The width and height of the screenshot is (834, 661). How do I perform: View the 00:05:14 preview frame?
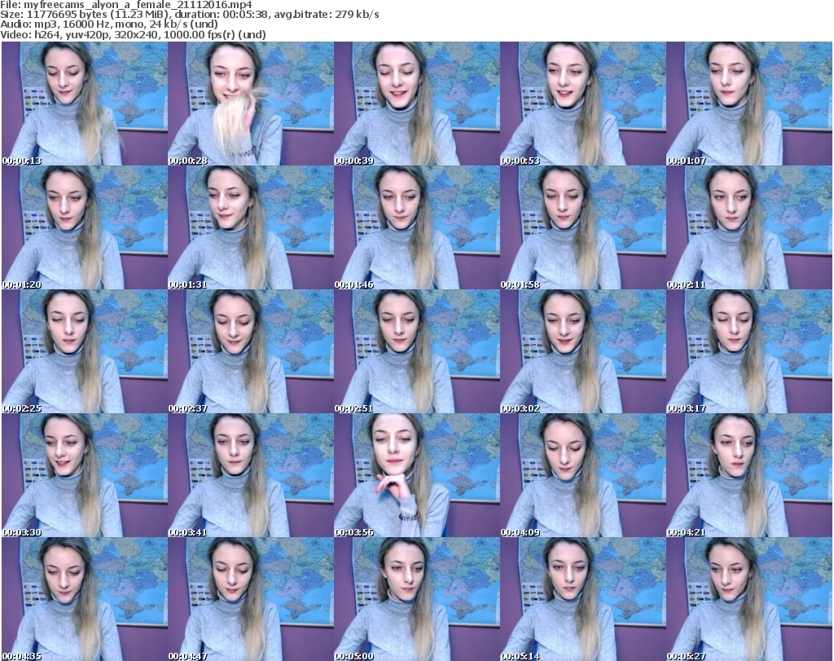point(583,599)
